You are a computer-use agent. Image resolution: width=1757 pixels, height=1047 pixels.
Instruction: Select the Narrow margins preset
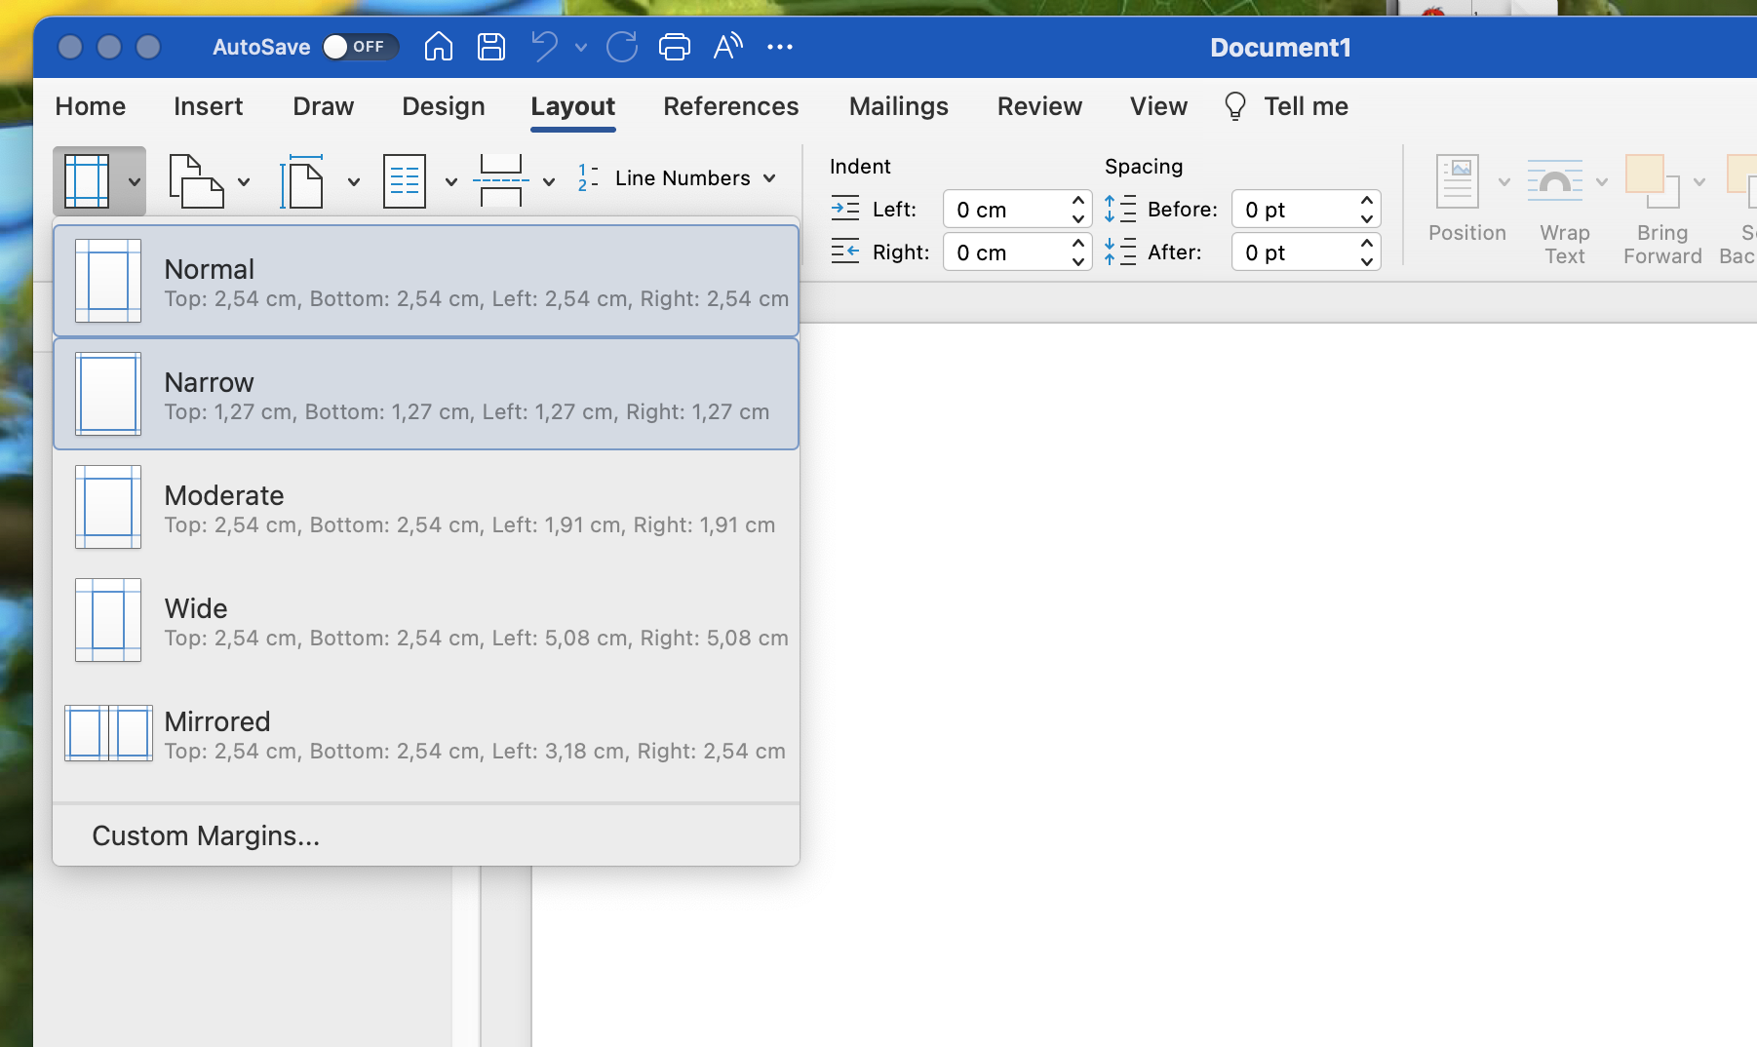426,394
